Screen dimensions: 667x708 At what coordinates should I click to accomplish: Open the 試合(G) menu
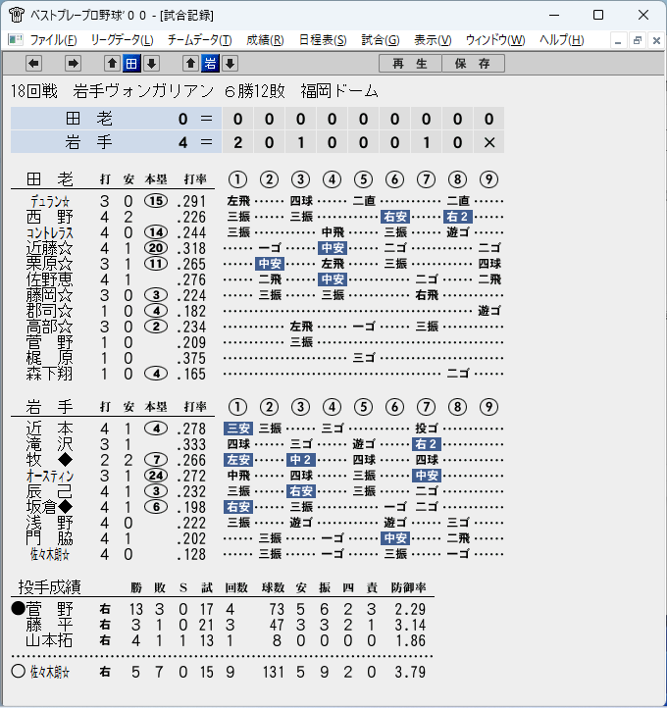(x=381, y=40)
